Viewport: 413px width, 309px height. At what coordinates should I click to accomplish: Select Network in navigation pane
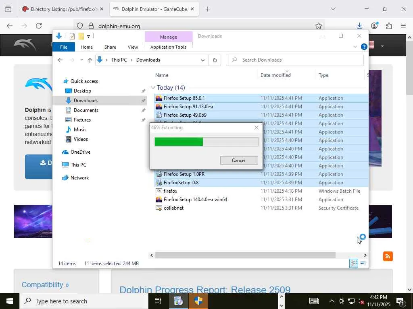pos(79,178)
